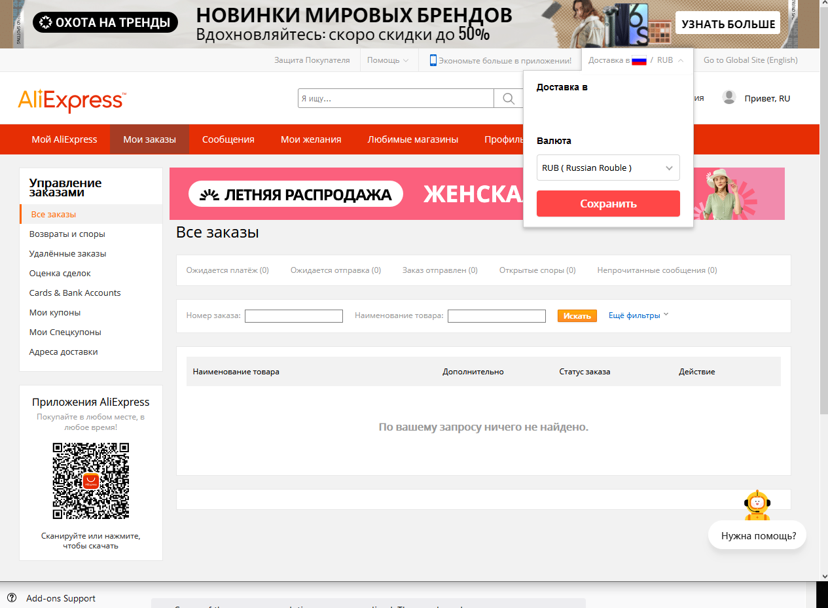
Task: Collapse the Доставка в / RUB selector
Action: click(636, 60)
